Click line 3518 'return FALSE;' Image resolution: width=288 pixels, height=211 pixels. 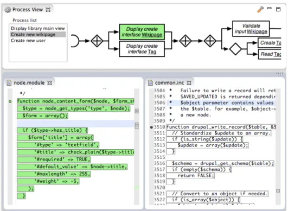(x=191, y=176)
